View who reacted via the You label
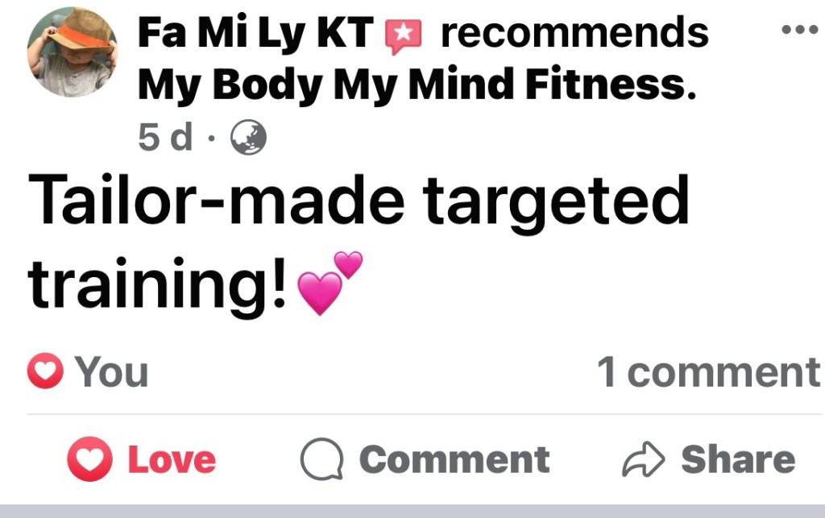The width and height of the screenshot is (825, 518). pyautogui.click(x=111, y=372)
